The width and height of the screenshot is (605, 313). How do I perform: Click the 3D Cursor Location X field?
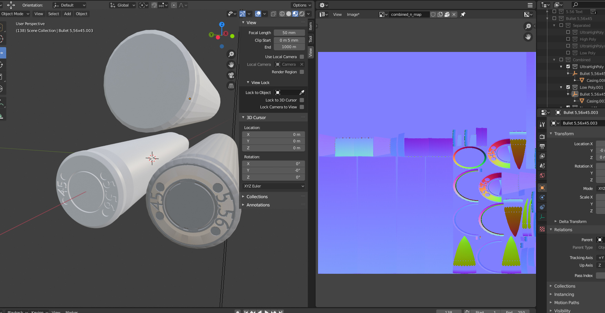click(274, 134)
